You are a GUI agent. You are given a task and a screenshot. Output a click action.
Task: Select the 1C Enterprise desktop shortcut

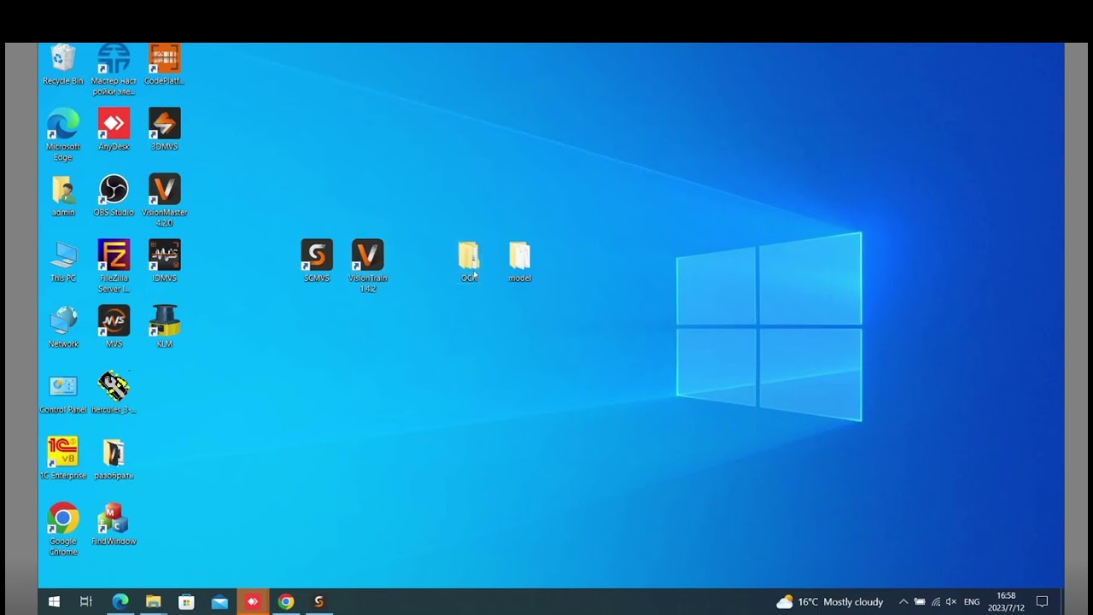point(63,458)
